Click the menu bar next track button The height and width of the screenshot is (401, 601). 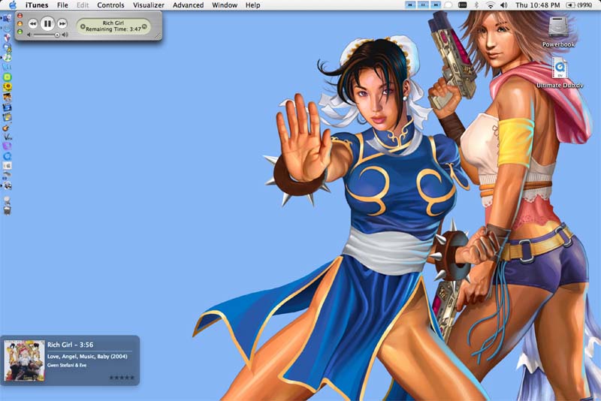tap(436, 5)
